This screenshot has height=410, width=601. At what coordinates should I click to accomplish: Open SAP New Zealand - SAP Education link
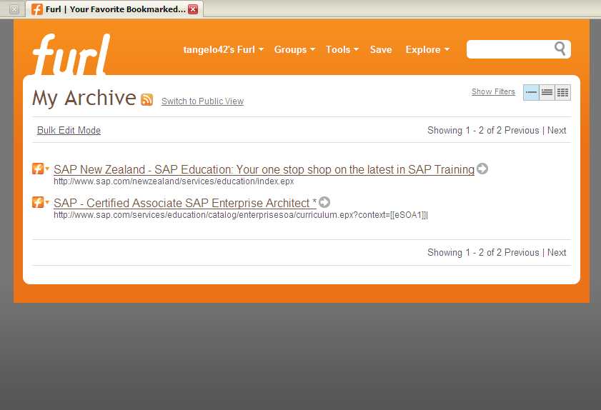(264, 169)
